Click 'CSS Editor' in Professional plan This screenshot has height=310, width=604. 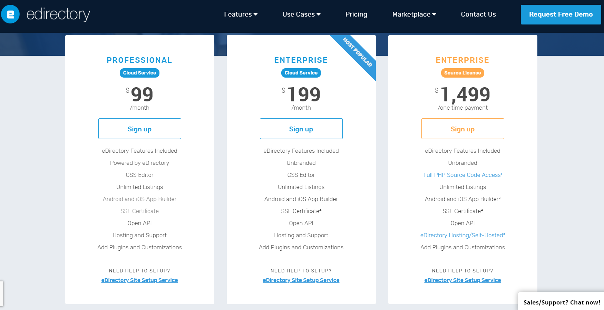tap(140, 175)
